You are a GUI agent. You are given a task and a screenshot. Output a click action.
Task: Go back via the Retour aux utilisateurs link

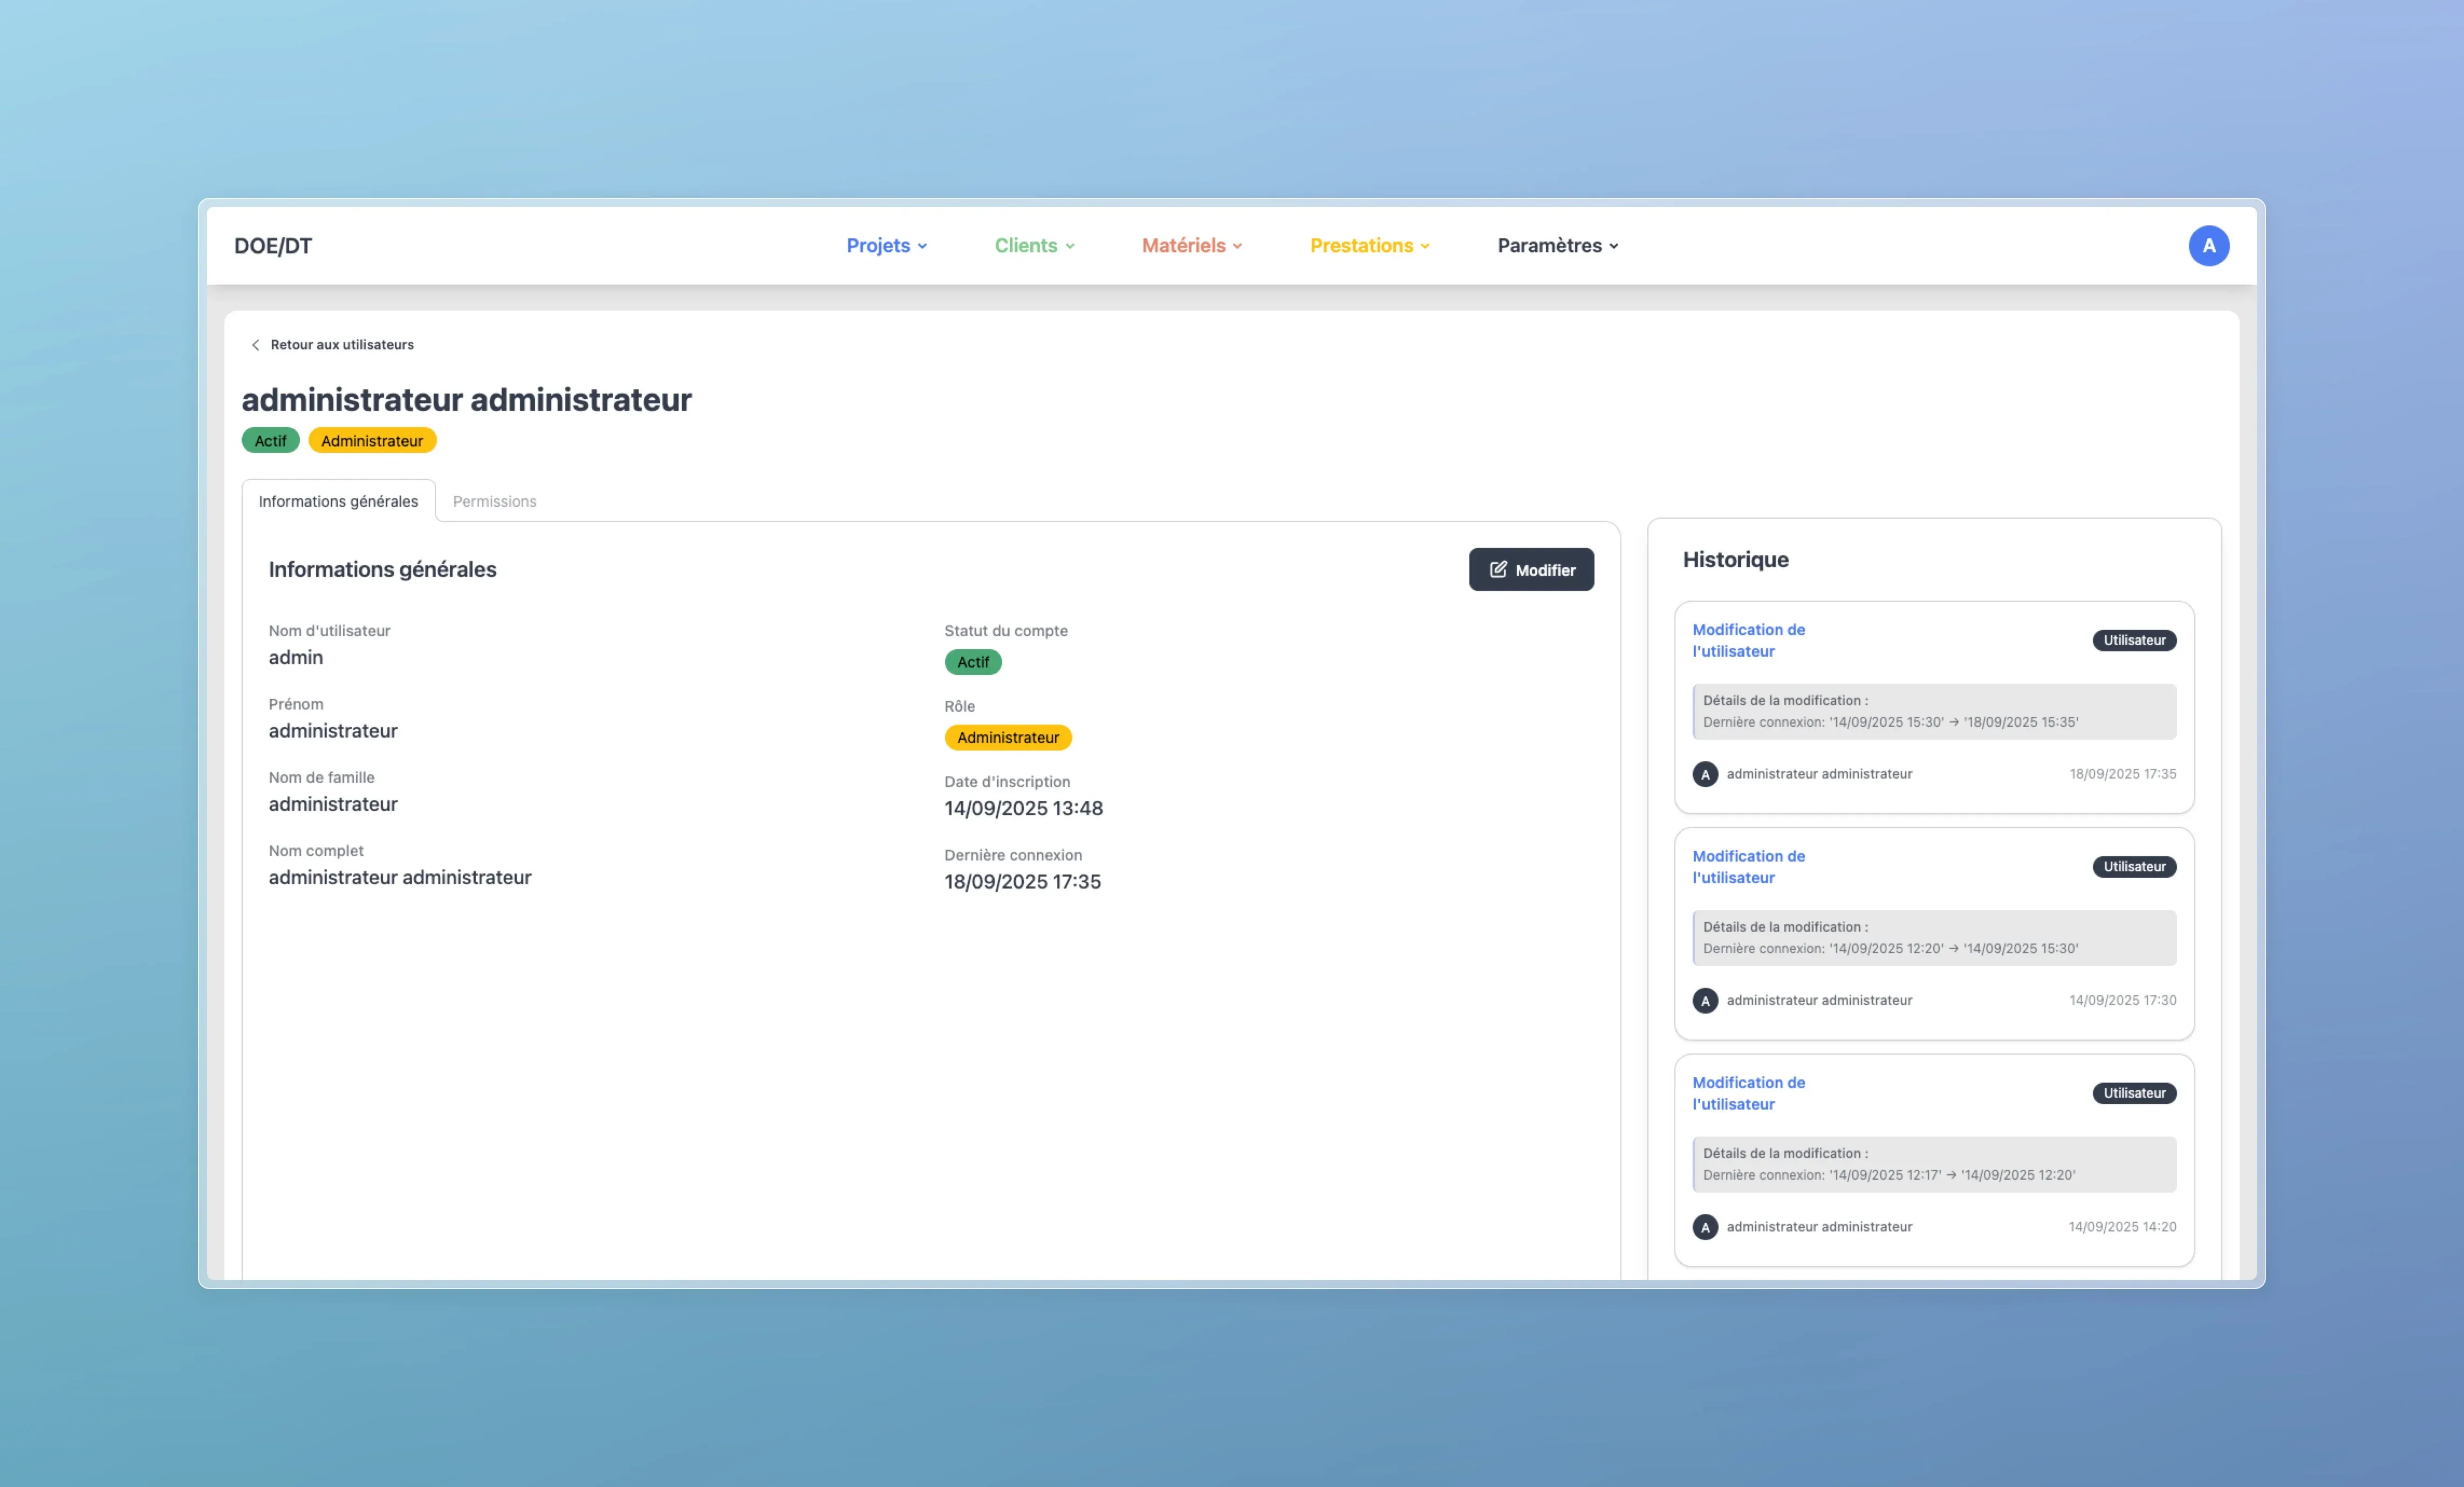coord(342,345)
